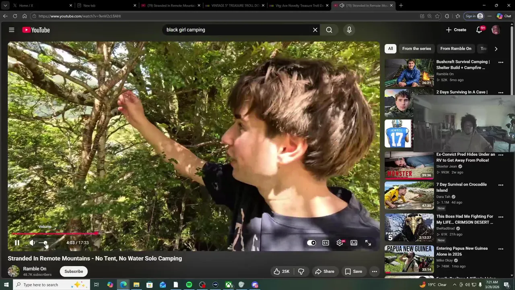
Task: Open Bushcraft Survival Camping video thumbnail
Action: coord(409,73)
